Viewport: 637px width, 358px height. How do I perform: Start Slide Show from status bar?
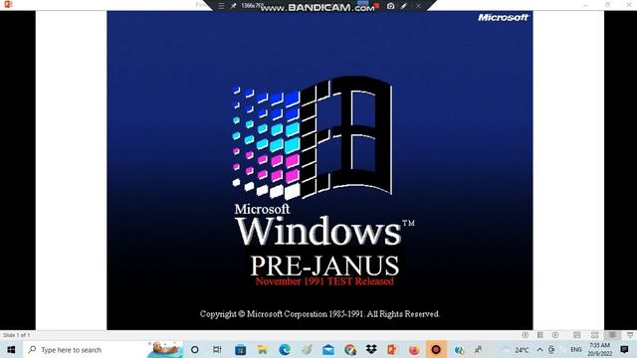[x=630, y=335]
